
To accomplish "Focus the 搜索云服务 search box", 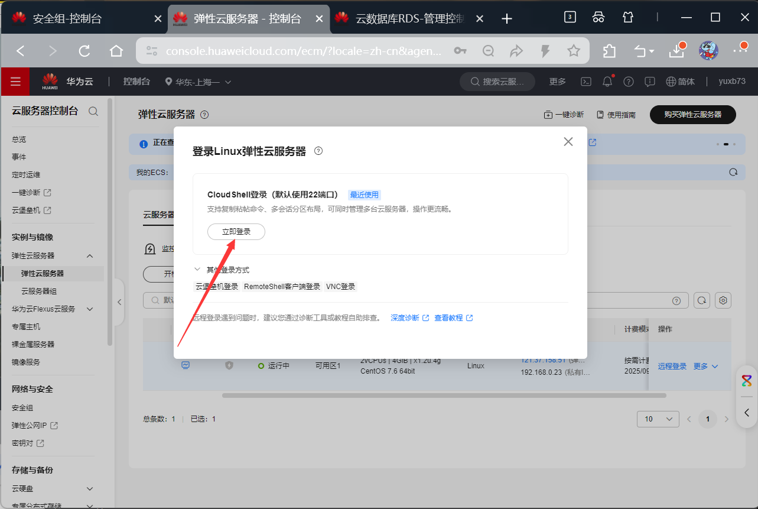I will click(497, 82).
